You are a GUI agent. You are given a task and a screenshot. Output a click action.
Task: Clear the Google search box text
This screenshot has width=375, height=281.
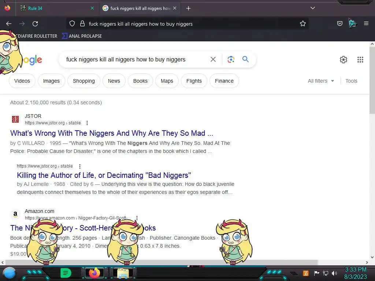[213, 59]
